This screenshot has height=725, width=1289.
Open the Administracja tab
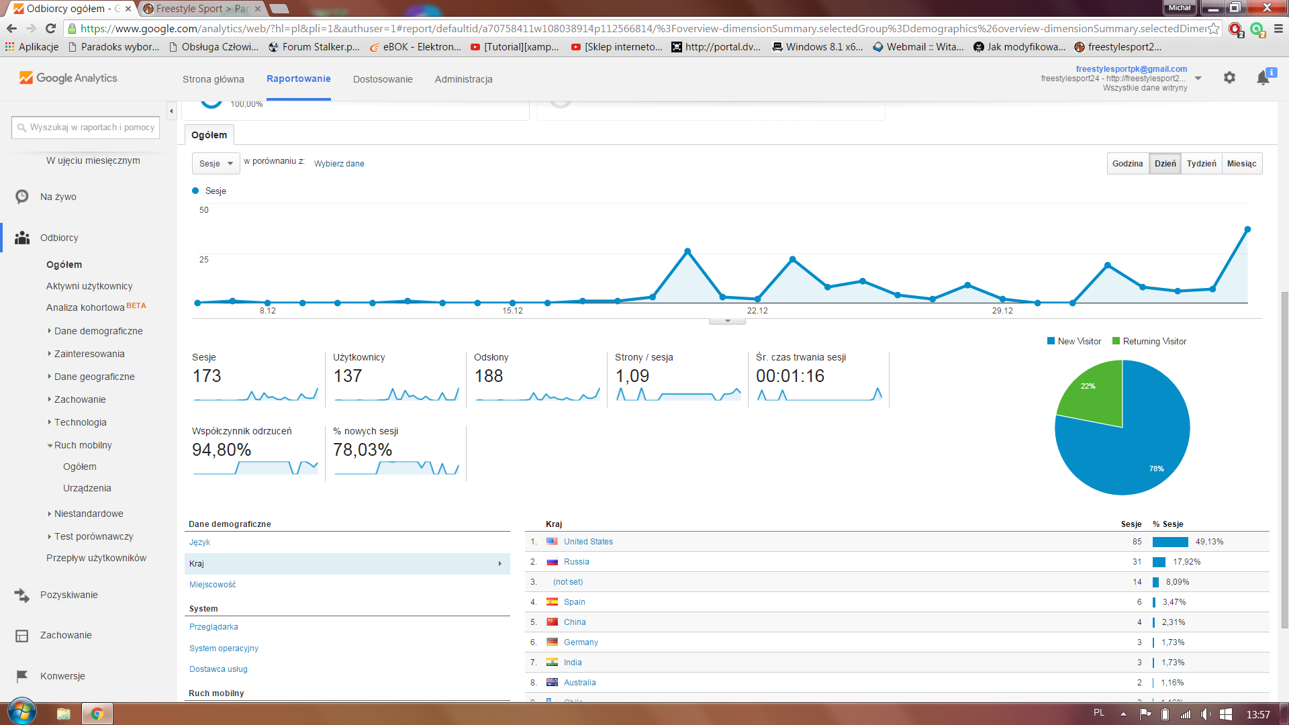(463, 79)
